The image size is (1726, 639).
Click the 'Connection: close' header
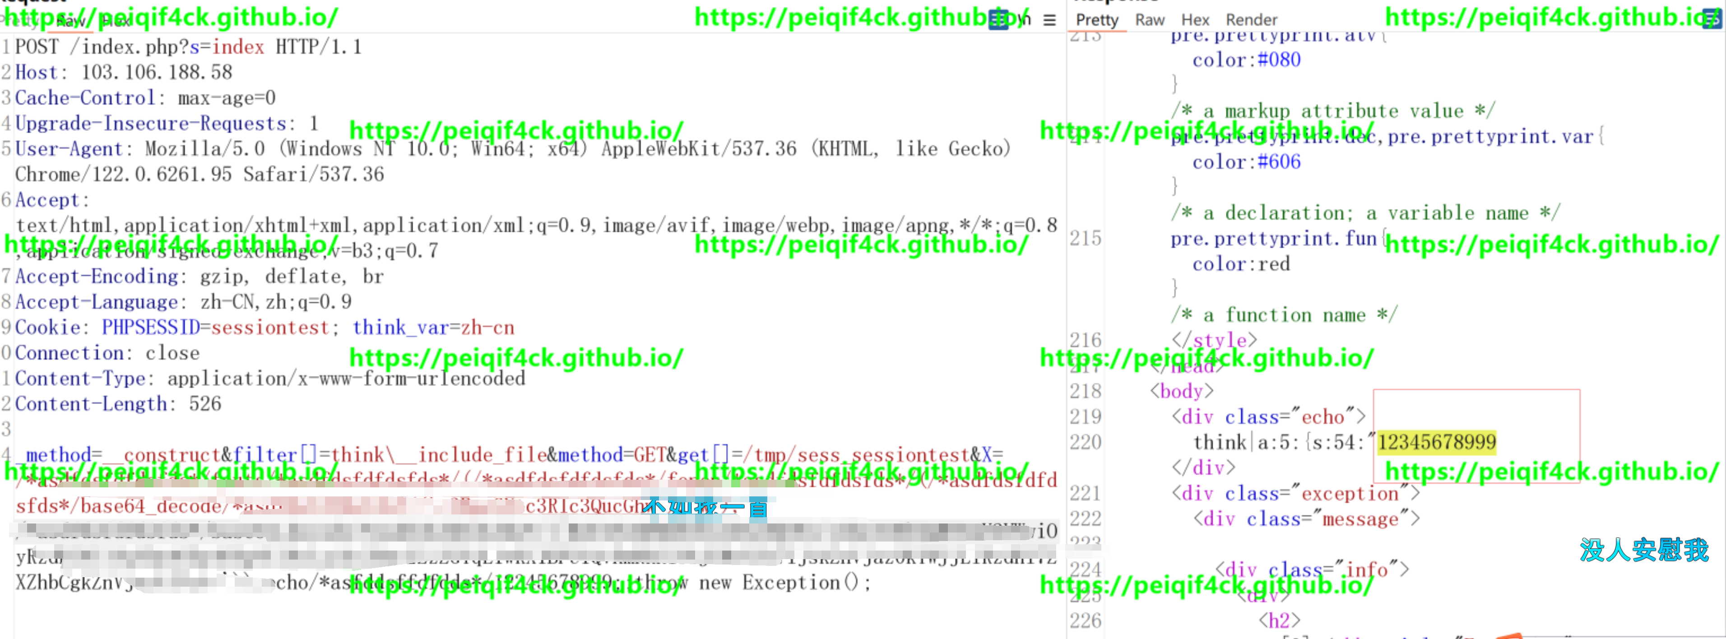click(x=107, y=353)
